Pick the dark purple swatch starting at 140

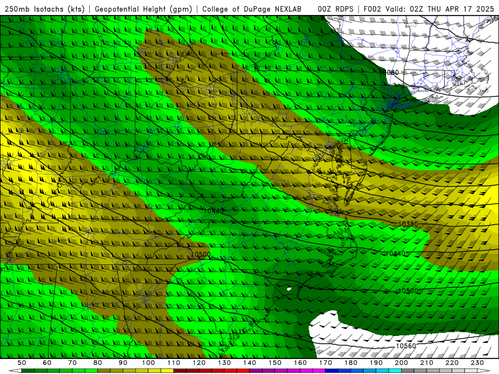click(x=256, y=371)
